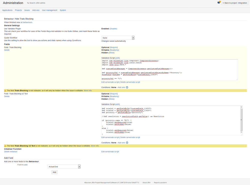
Task: Click warning icon for Trials Blocking field
Action: pos(5,90)
